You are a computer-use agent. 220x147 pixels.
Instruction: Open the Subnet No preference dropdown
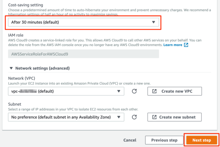(x=66, y=117)
